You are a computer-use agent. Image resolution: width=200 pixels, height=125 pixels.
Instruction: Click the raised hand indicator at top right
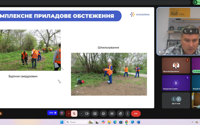point(195,2)
